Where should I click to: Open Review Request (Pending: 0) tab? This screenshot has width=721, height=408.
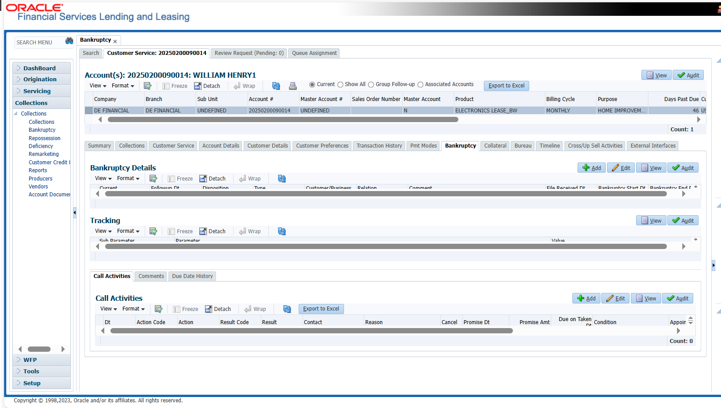pyautogui.click(x=249, y=53)
